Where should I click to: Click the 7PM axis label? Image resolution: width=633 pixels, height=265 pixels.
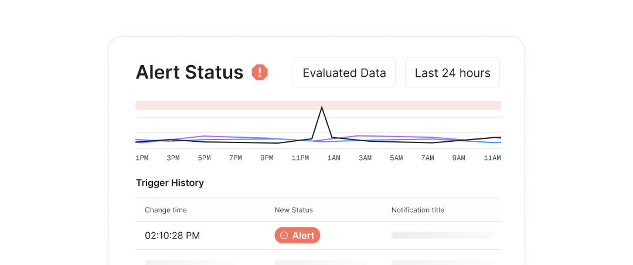(x=236, y=158)
